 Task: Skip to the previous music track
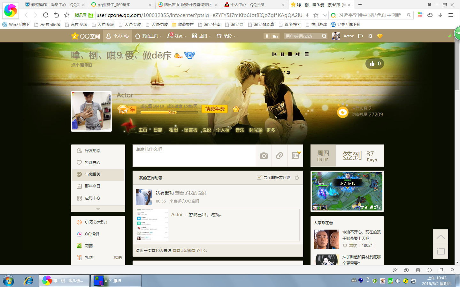pyautogui.click(x=274, y=54)
